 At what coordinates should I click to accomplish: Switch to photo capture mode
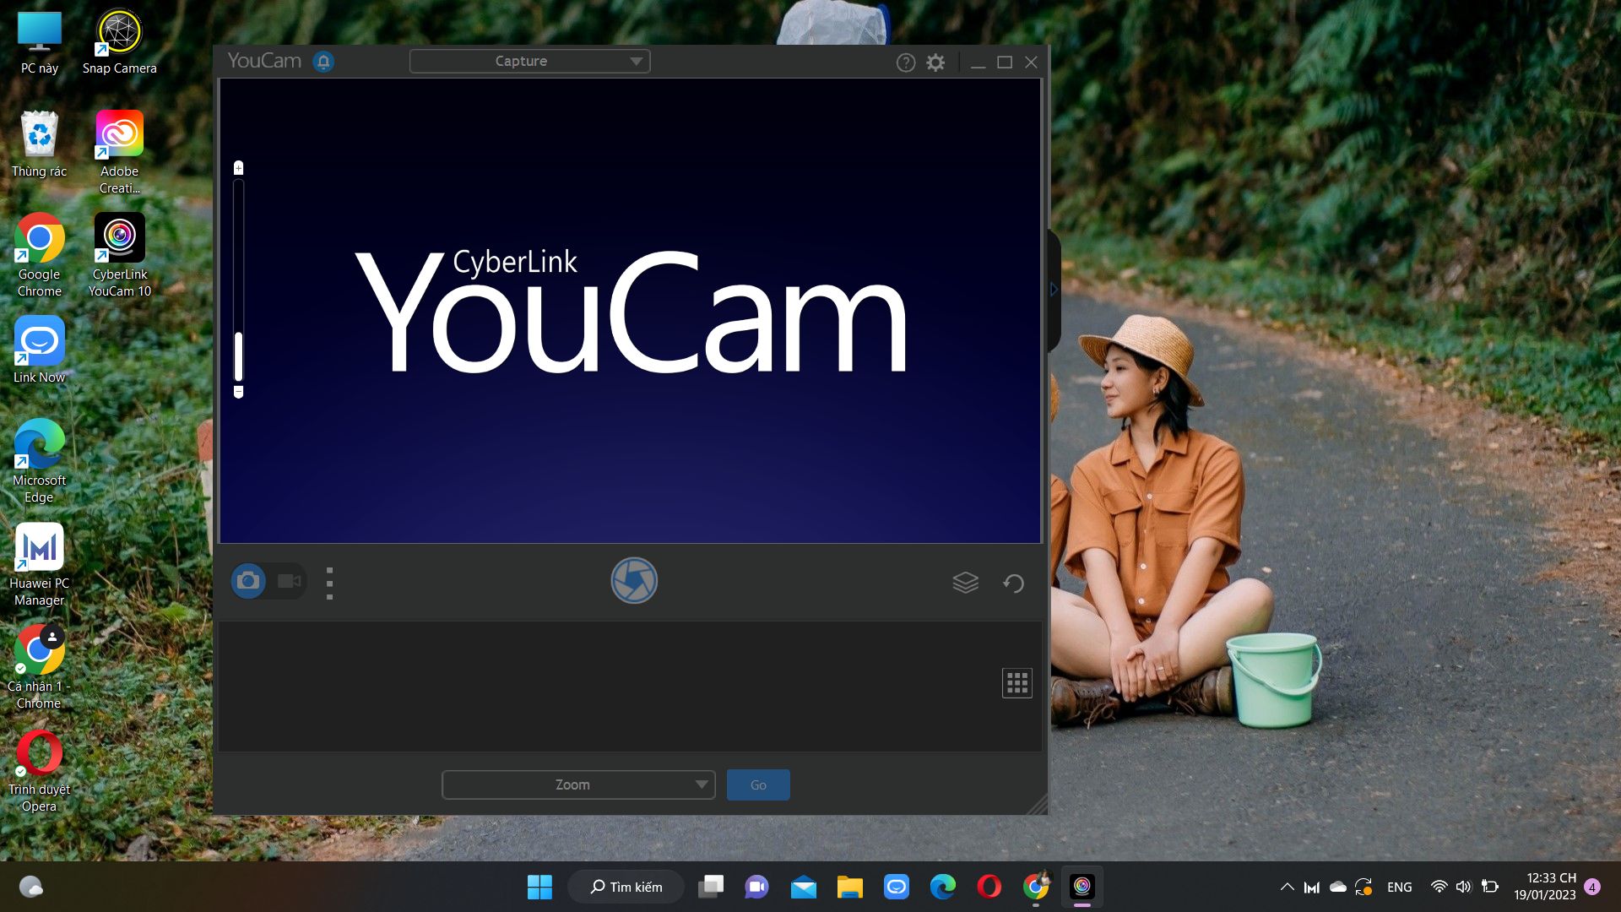pos(248,581)
